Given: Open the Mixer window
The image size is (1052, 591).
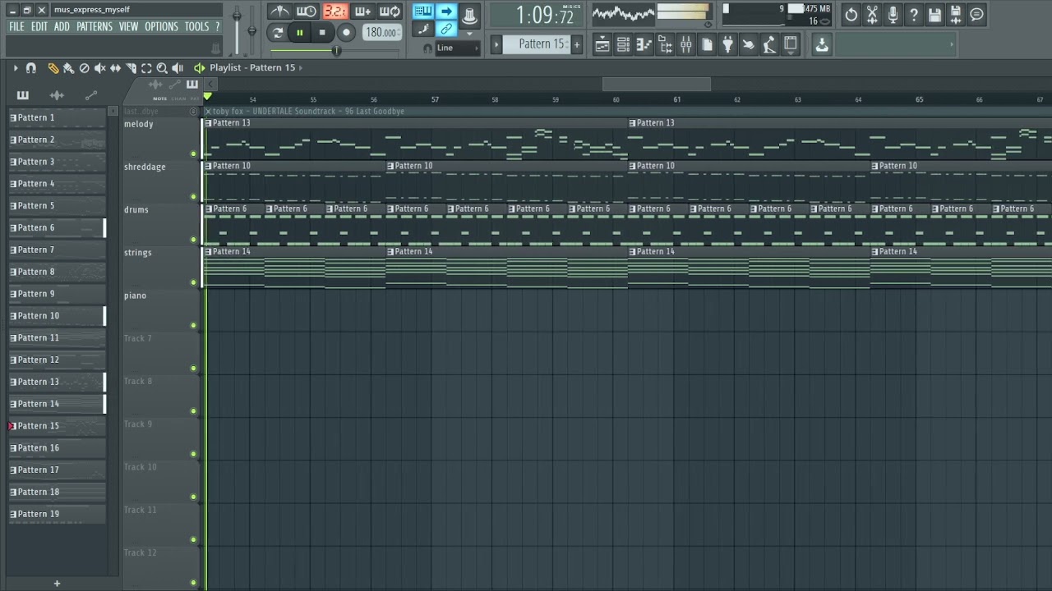Looking at the screenshot, I should click(686, 45).
